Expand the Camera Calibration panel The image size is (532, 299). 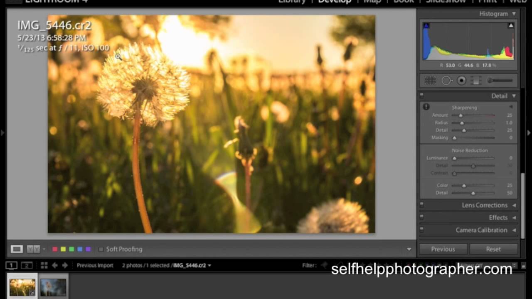(x=514, y=230)
